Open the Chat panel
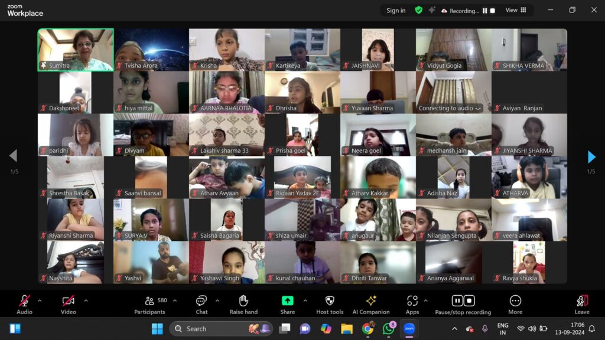 pyautogui.click(x=201, y=302)
